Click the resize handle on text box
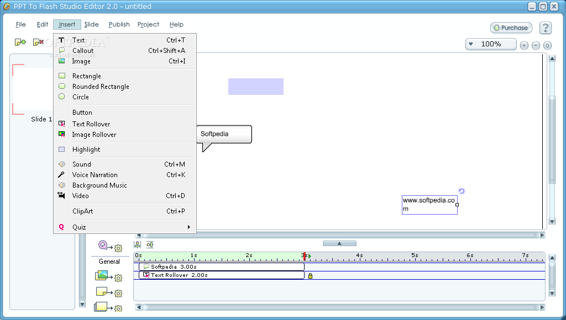 457,205
